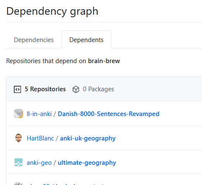Viewport: 202px width, 185px height.
Task: Open Danish-8000-Sentences-Revamped repository
Action: (x=108, y=114)
